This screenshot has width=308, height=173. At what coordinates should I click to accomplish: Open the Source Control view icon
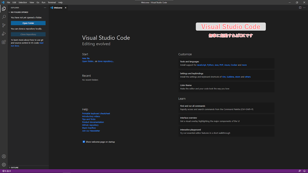4,25
